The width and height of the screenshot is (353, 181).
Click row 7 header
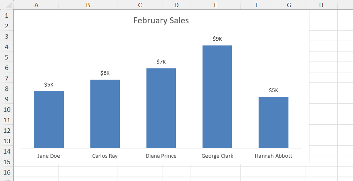[7, 78]
